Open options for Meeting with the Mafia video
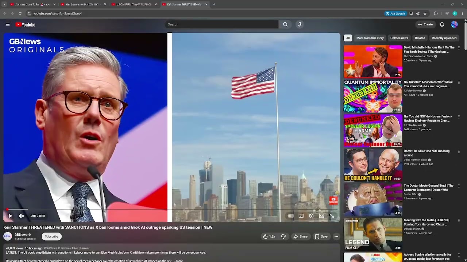The width and height of the screenshot is (467, 262). point(459,221)
